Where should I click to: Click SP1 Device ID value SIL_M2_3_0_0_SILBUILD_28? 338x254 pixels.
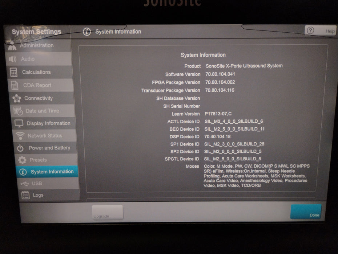[x=234, y=144]
